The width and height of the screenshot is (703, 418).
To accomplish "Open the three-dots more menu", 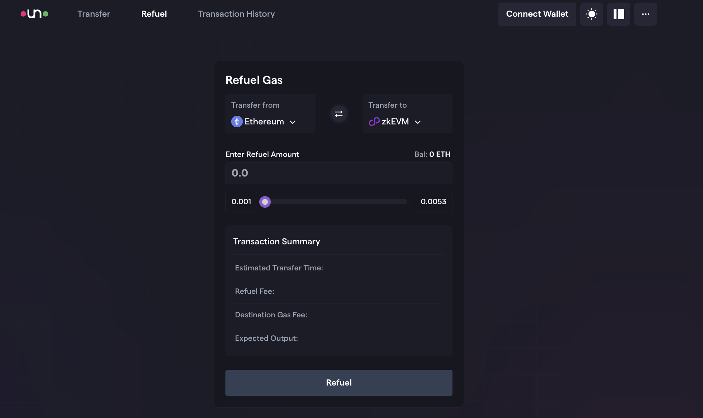I will pos(645,14).
